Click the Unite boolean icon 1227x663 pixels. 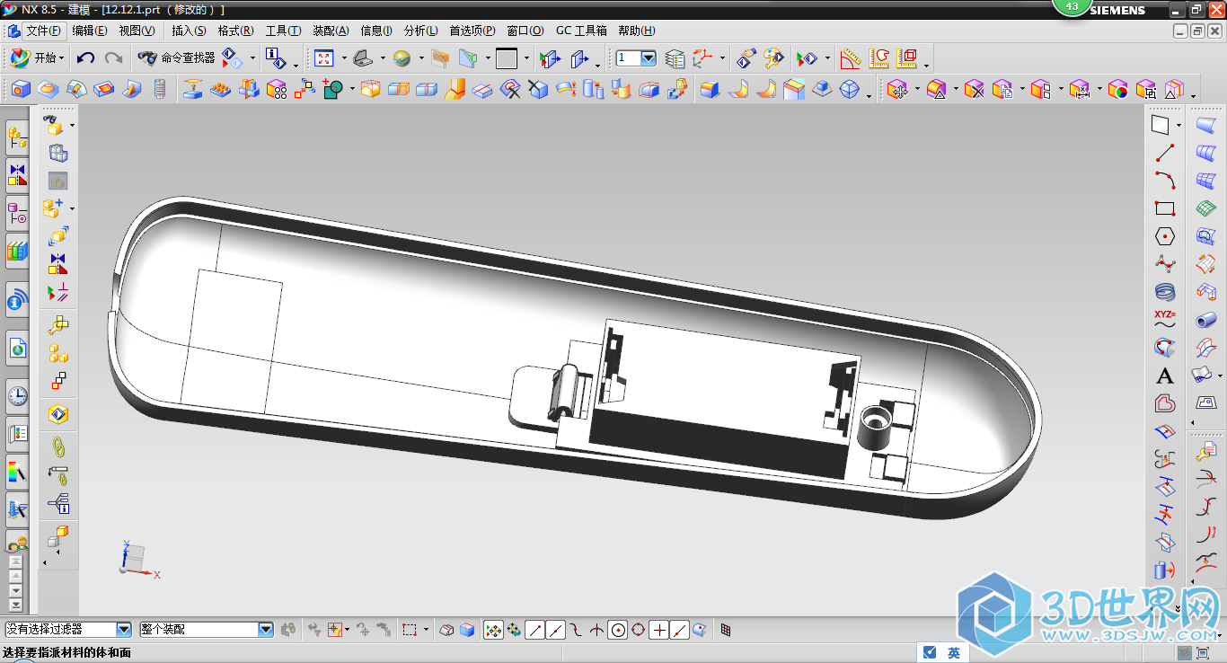tap(332, 89)
